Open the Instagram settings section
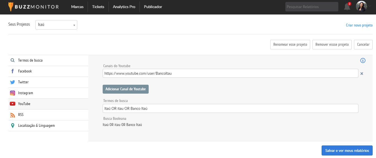This screenshot has height=158, width=376. pos(25,93)
